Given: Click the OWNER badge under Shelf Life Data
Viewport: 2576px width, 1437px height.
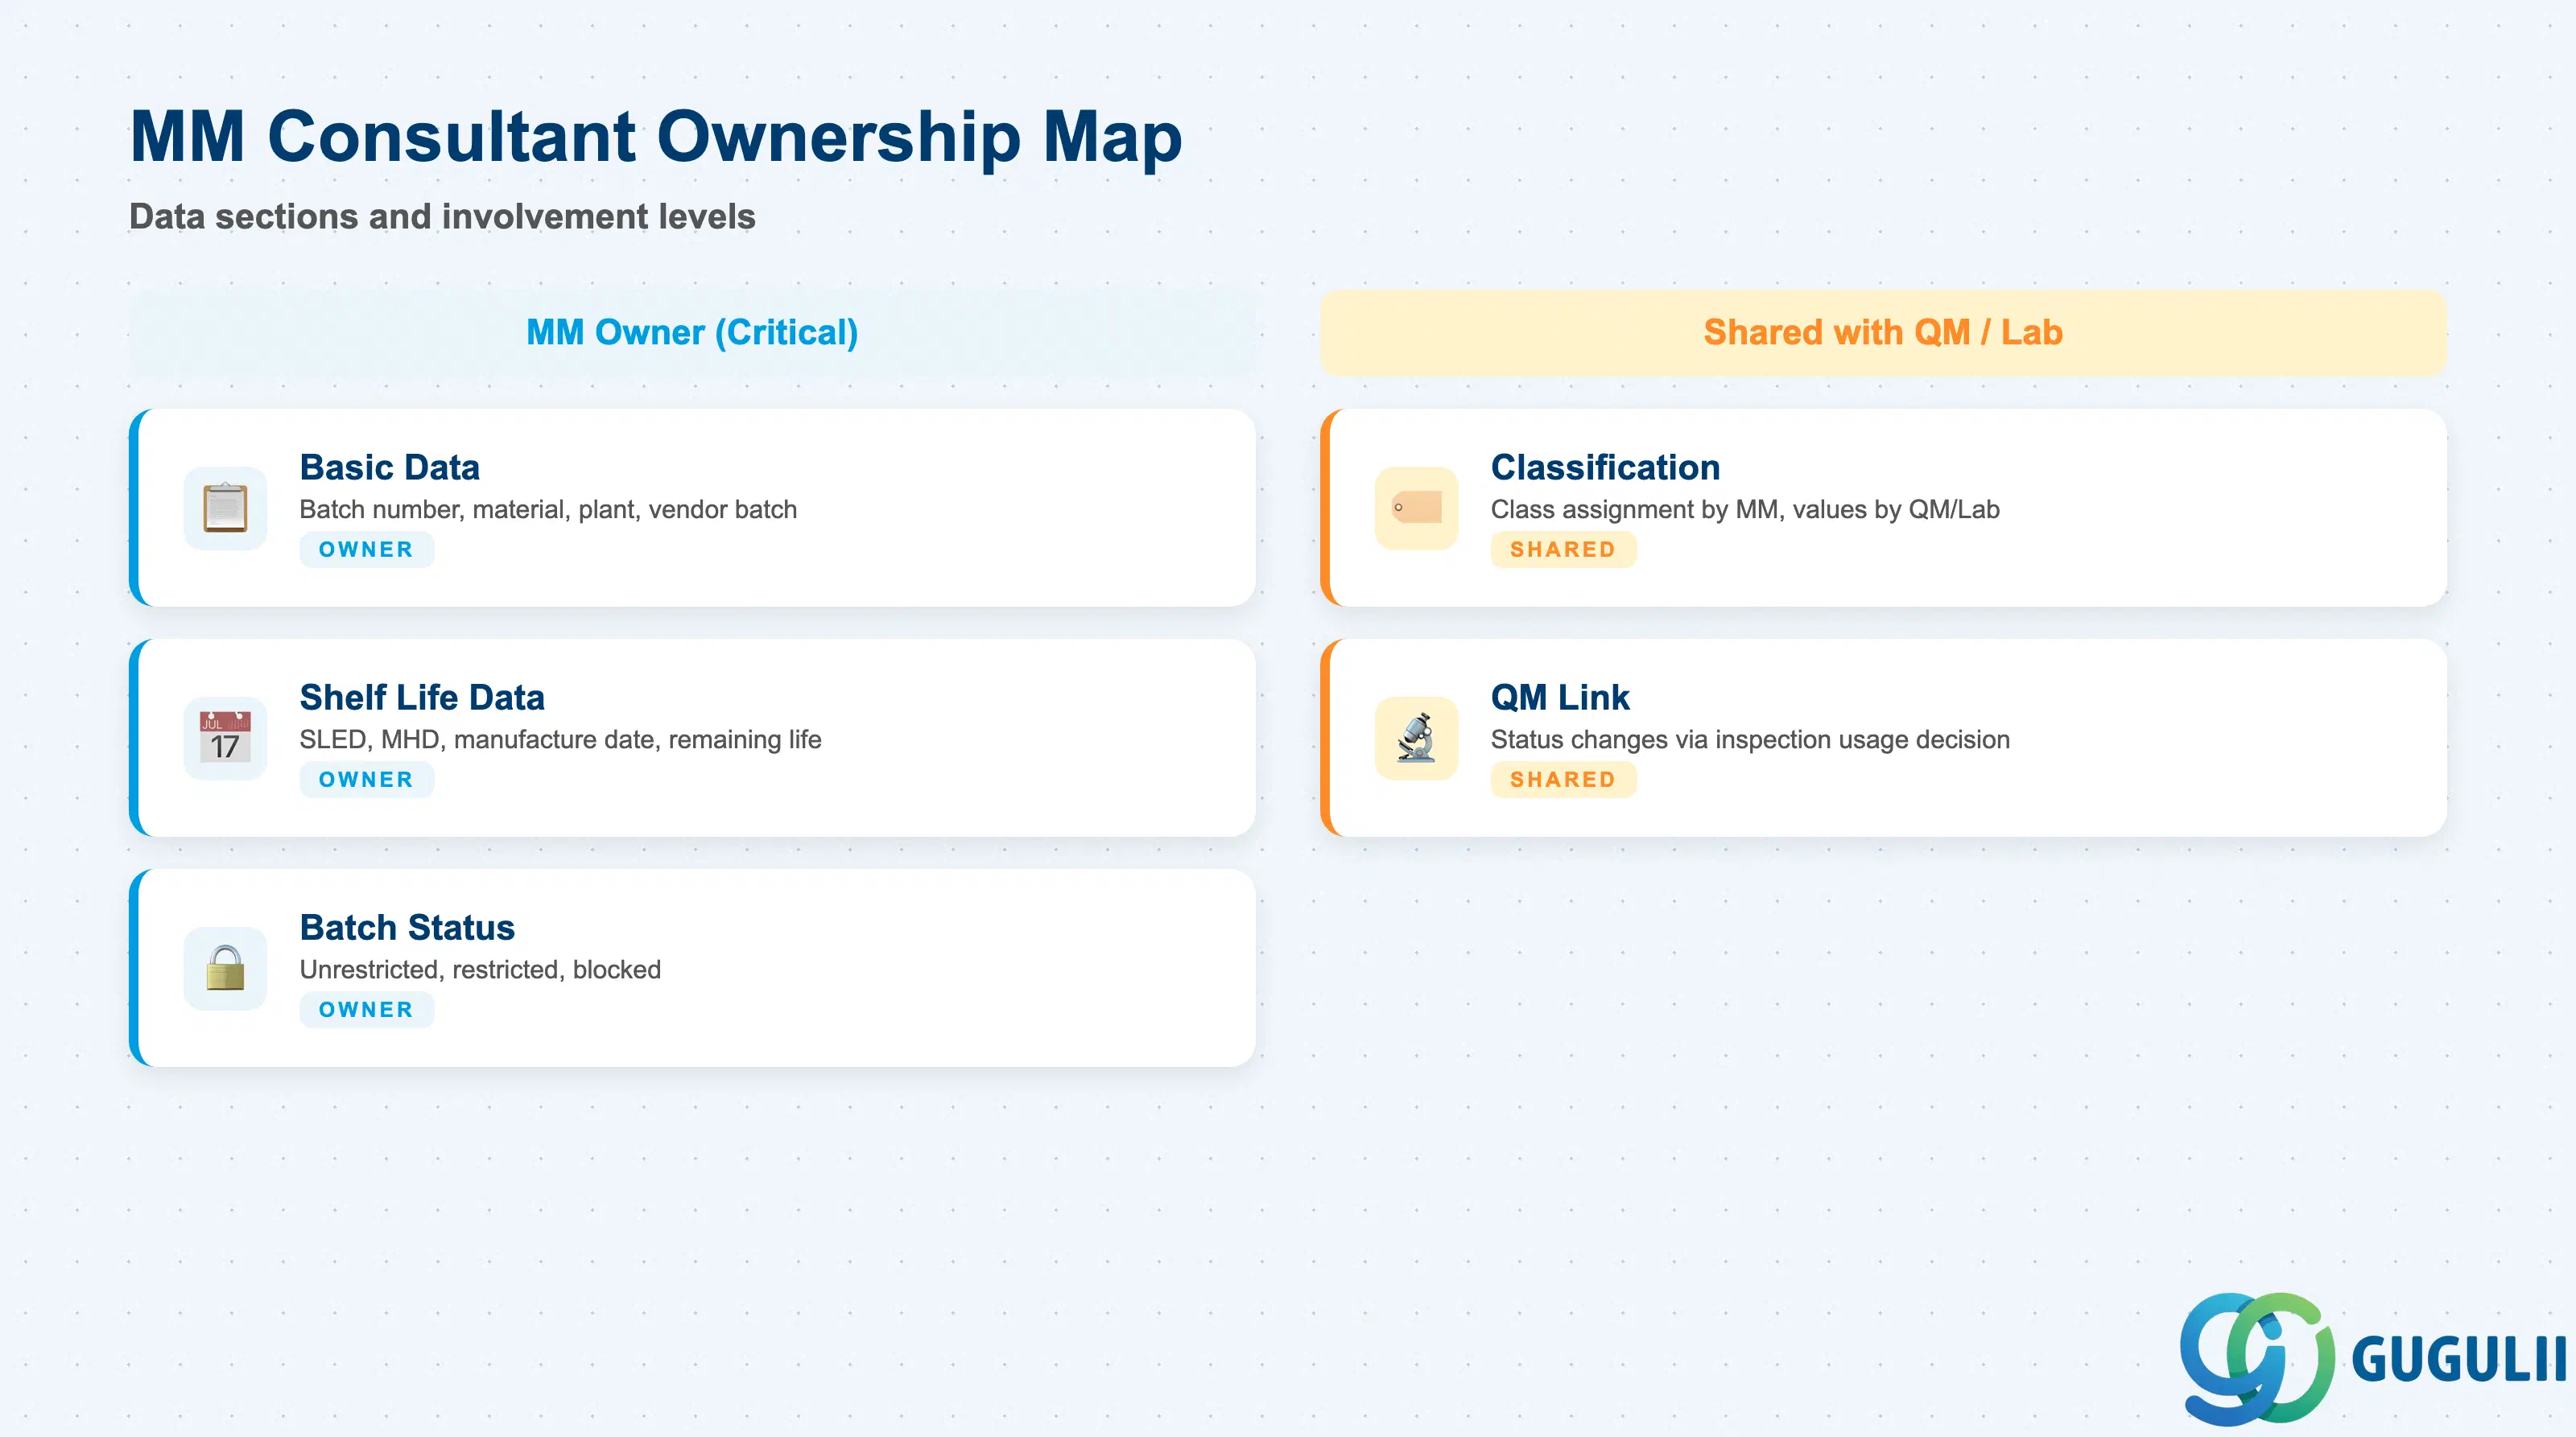Looking at the screenshot, I should click(366, 780).
